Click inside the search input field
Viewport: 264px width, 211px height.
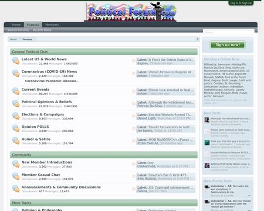click(229, 32)
